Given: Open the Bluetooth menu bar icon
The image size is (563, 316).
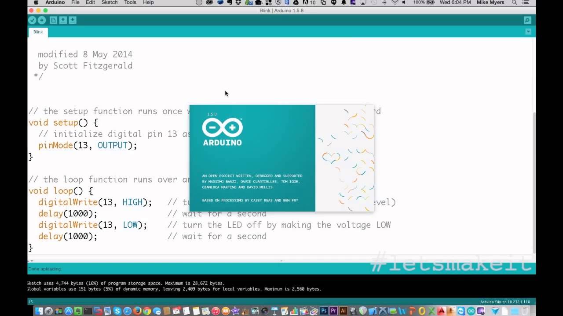Looking at the screenshot, I should 384,3.
